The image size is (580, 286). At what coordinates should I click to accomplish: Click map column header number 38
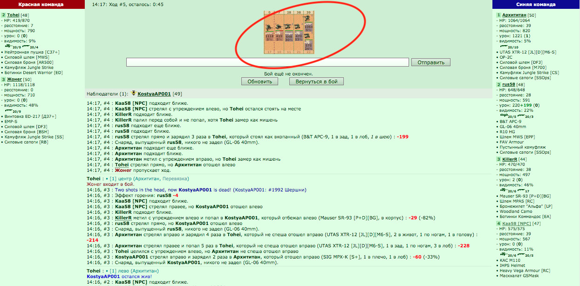pos(299,13)
